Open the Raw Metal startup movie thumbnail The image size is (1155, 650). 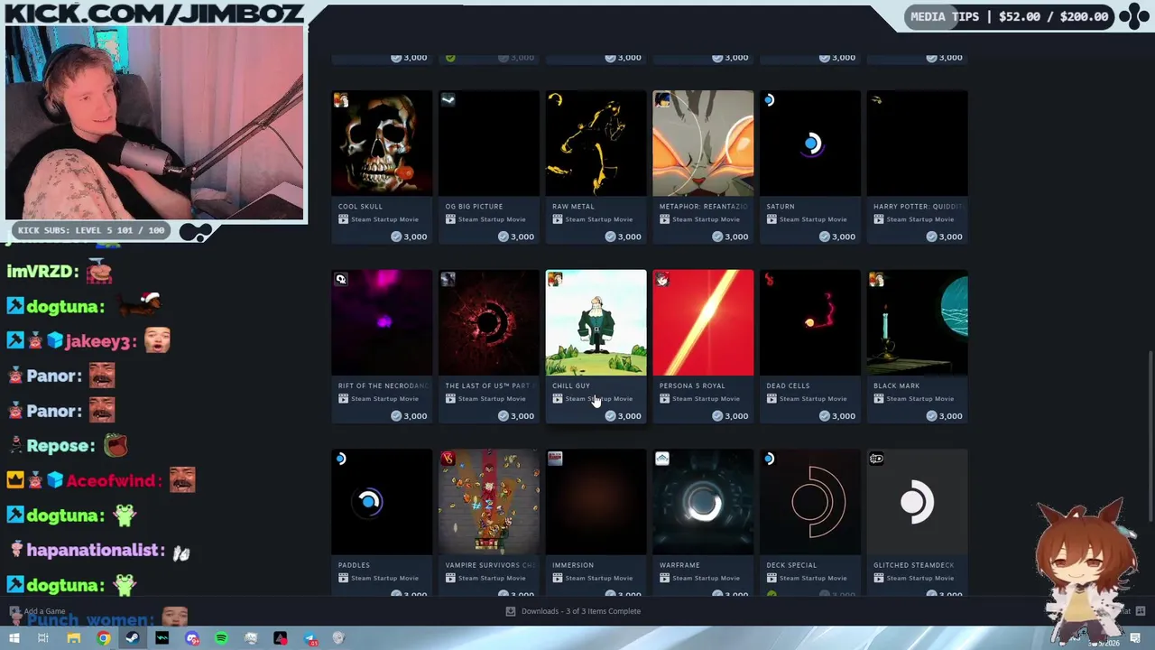[x=596, y=143]
